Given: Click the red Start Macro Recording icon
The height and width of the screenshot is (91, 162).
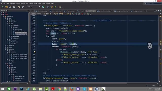Looking at the screenshot, I should coord(82,14).
